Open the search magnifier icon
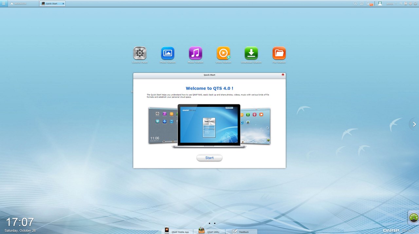419x234 pixels. pyautogui.click(x=401, y=4)
